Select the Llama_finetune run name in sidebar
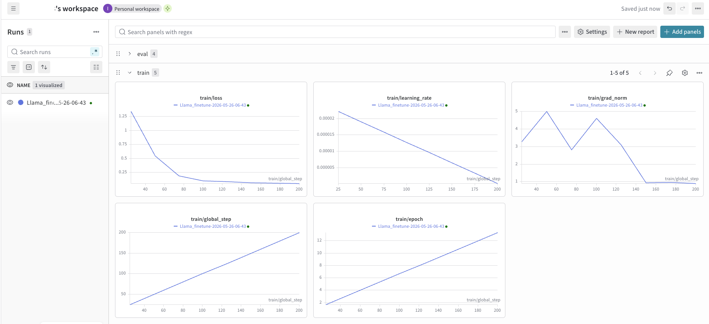 tap(56, 103)
